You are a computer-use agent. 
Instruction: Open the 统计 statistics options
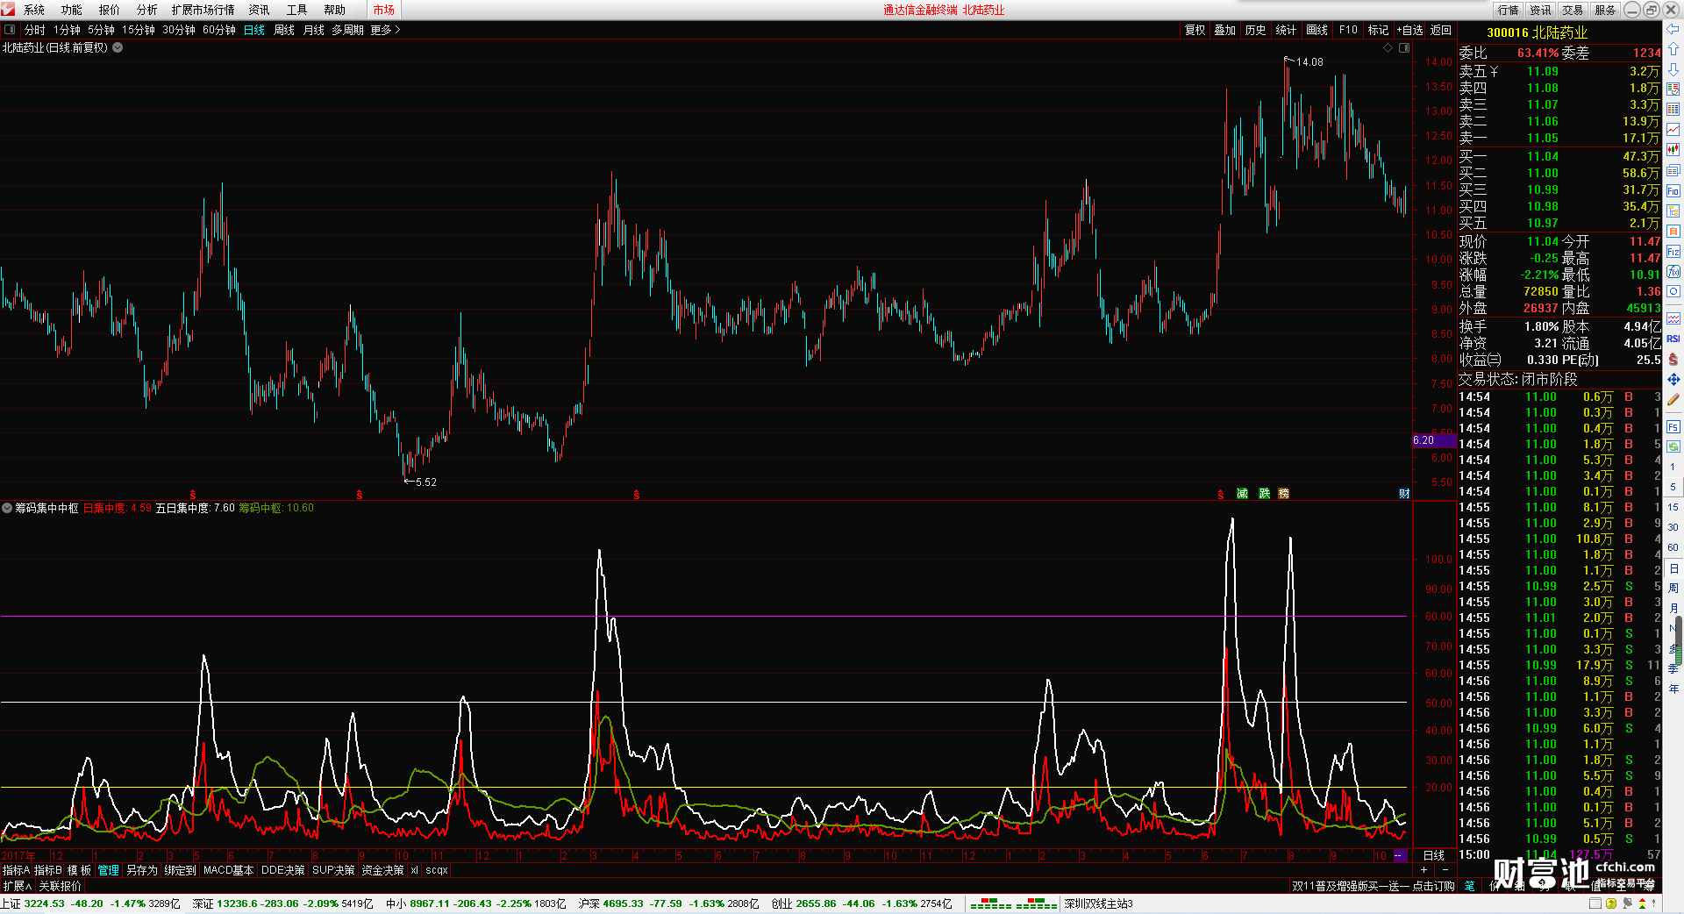pyautogui.click(x=1286, y=30)
